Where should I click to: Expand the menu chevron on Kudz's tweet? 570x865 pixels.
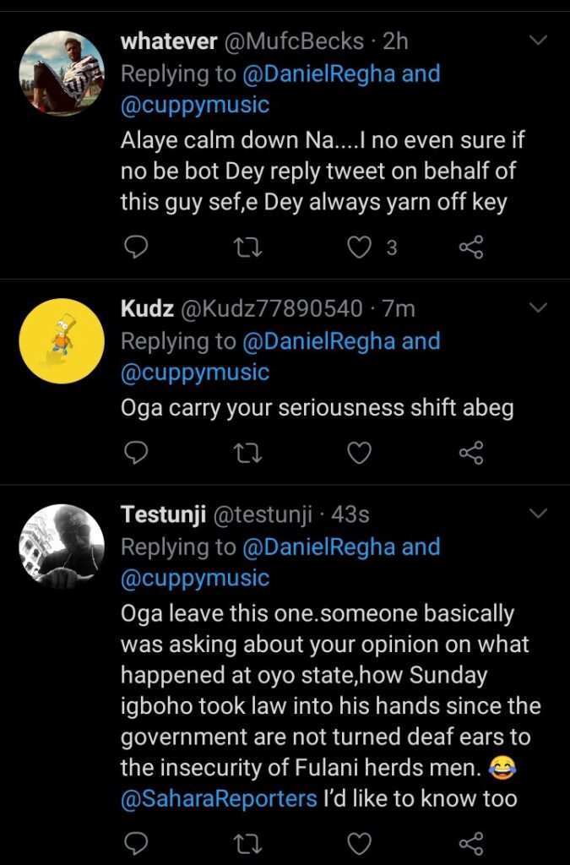click(x=538, y=308)
